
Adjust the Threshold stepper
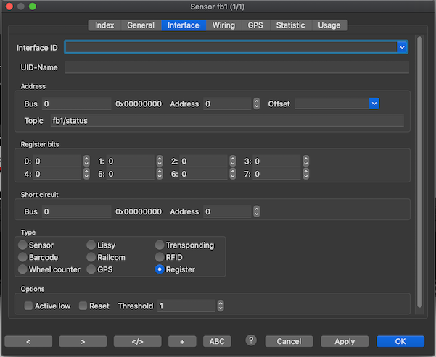(220, 306)
